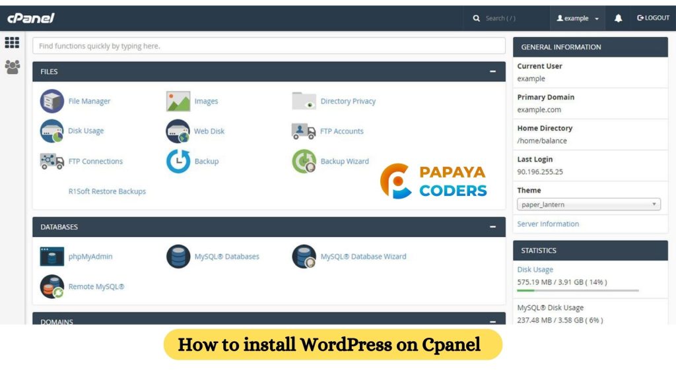Click the disk usage progress bar

tap(578, 291)
